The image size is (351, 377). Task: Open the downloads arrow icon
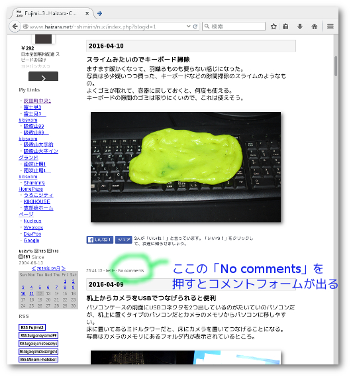(300, 27)
